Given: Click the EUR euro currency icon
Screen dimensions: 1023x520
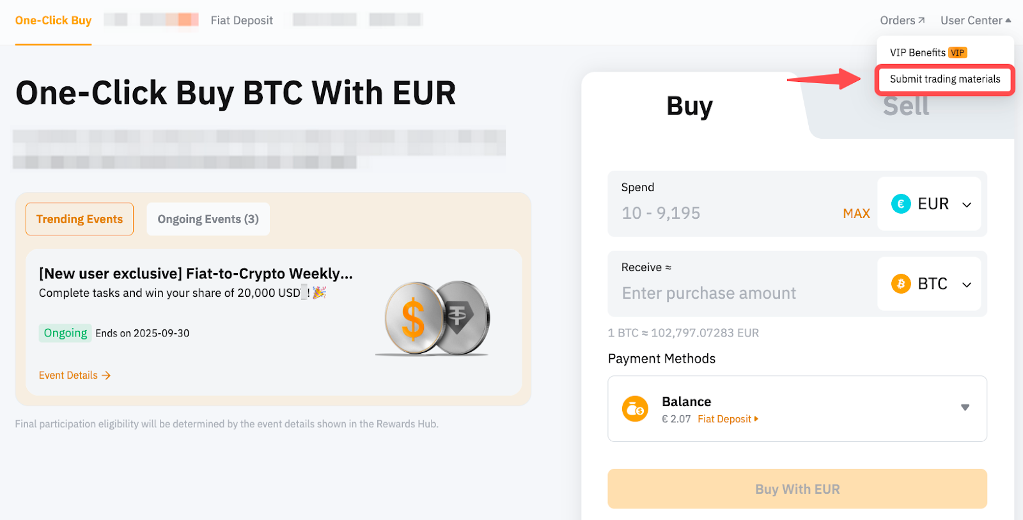Looking at the screenshot, I should pyautogui.click(x=901, y=204).
